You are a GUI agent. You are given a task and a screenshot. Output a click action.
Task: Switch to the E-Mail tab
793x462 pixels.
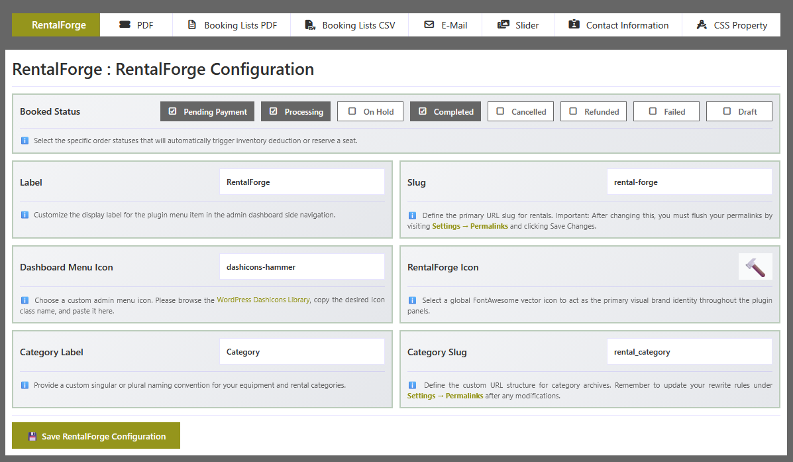point(445,25)
